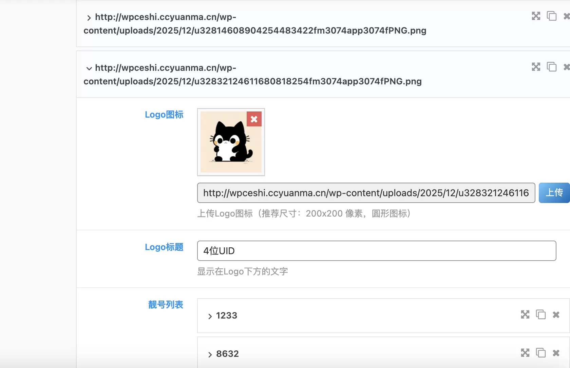Image resolution: width=570 pixels, height=368 pixels.
Task: Duplicate the 1233 list item
Action: pos(541,314)
